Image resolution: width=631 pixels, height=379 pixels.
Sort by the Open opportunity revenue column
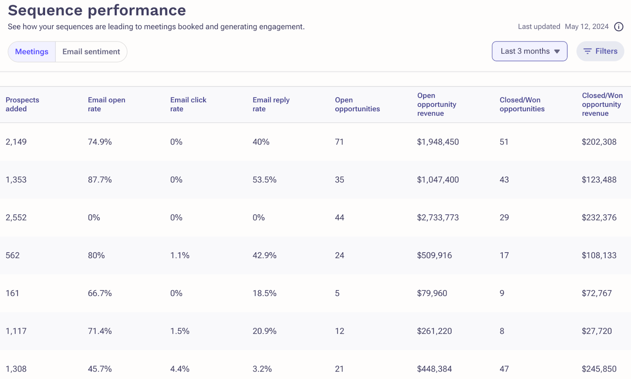point(437,104)
